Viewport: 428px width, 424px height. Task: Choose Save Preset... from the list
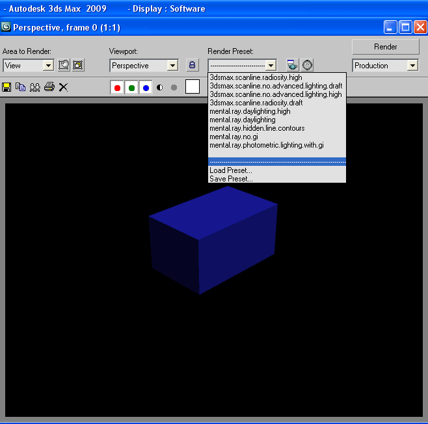click(277, 179)
